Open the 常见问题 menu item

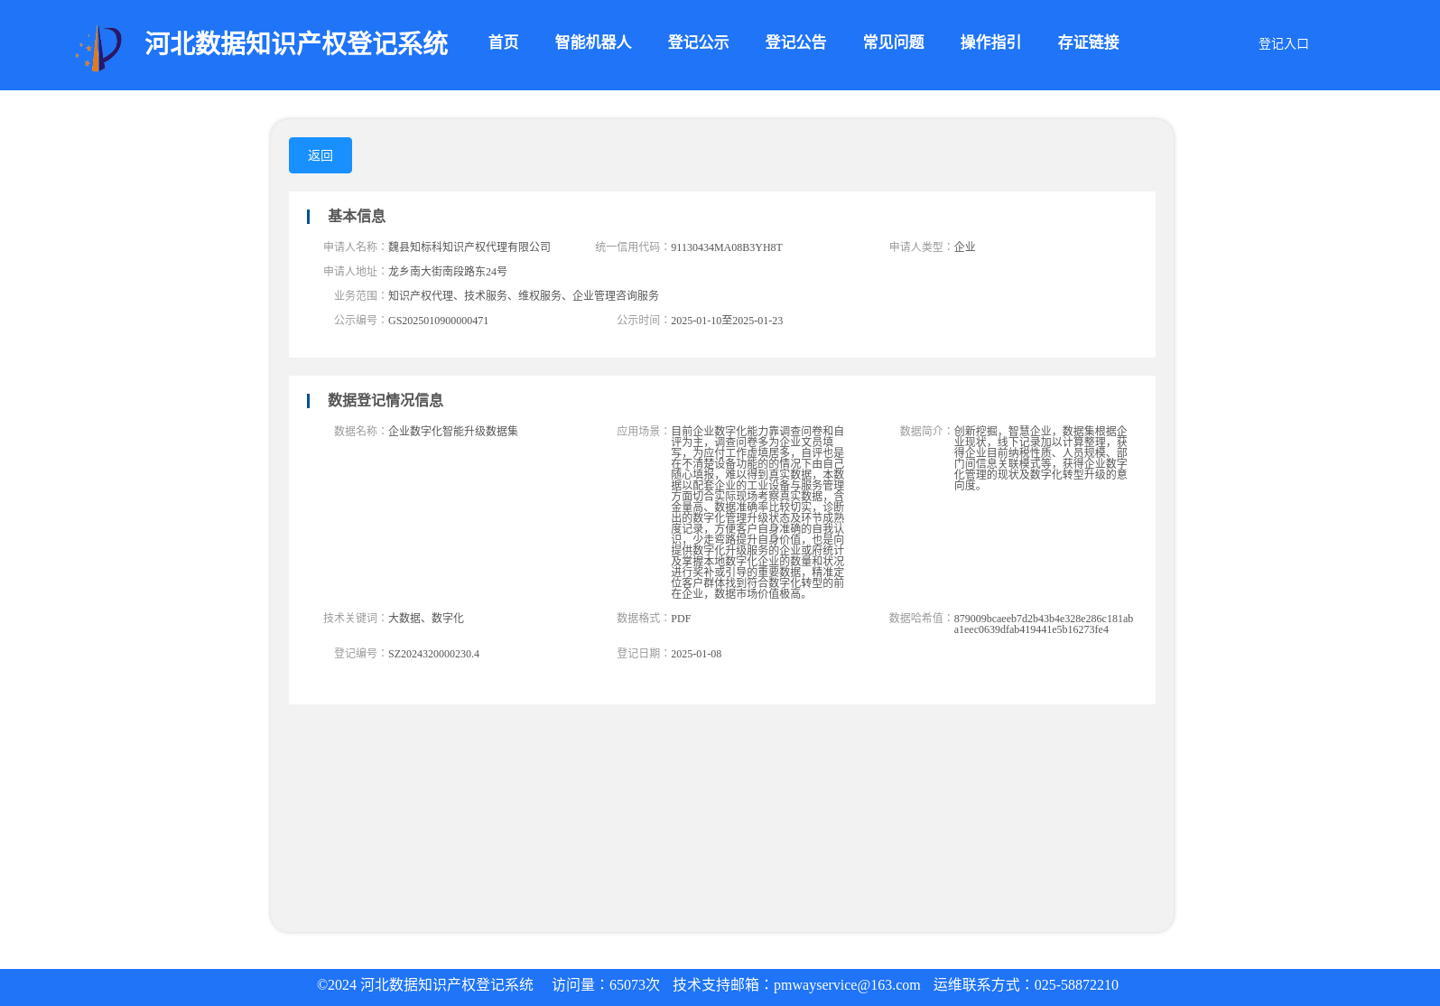click(x=893, y=42)
